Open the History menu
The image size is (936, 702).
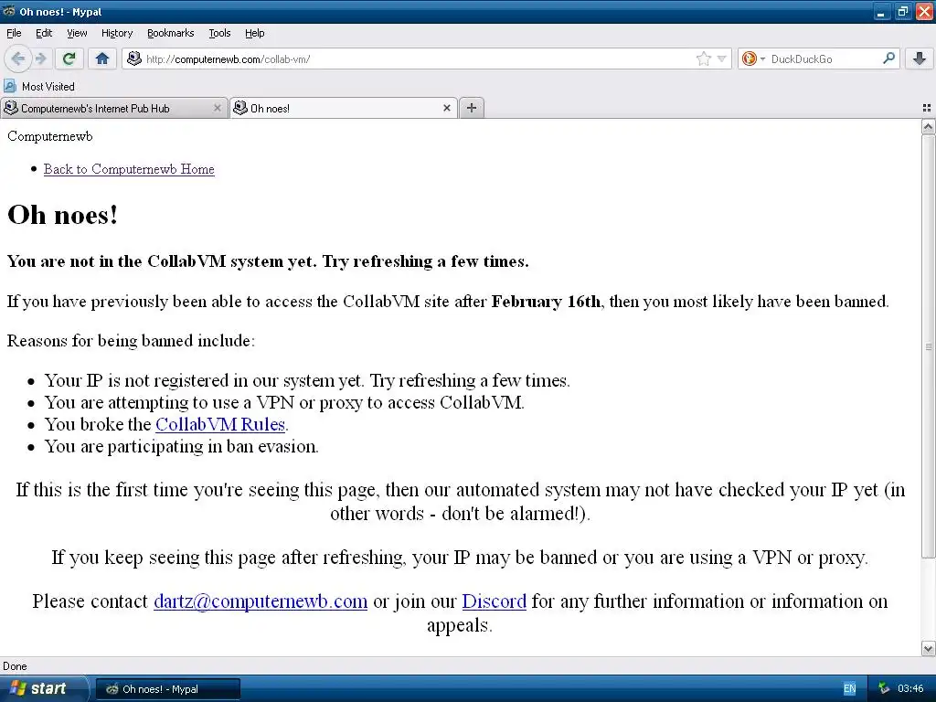(x=116, y=33)
